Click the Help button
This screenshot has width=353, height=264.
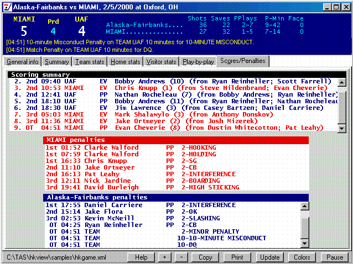(x=141, y=257)
